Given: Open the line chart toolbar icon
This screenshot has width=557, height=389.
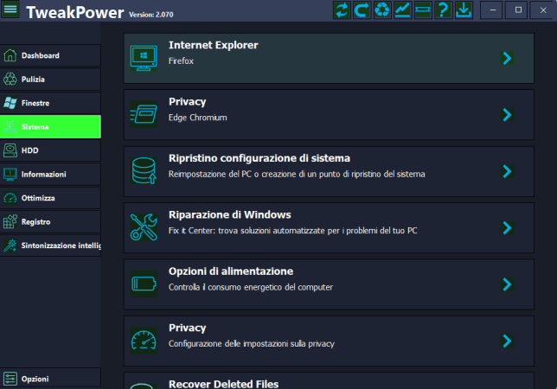Looking at the screenshot, I should pos(403,10).
